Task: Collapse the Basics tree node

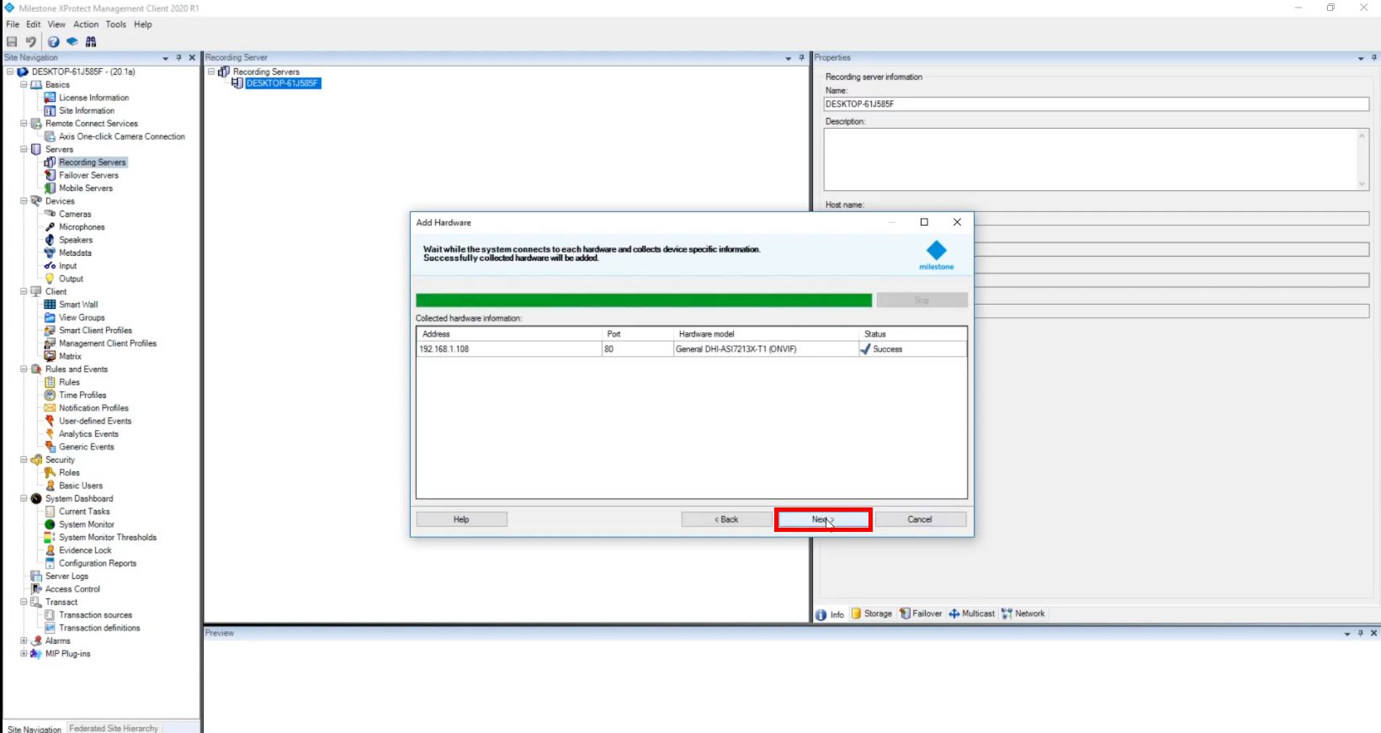Action: tap(24, 85)
